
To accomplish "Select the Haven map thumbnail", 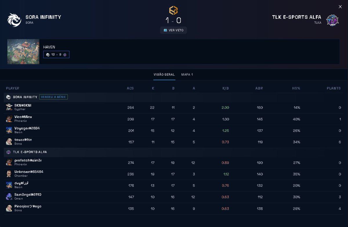I will (23, 52).
